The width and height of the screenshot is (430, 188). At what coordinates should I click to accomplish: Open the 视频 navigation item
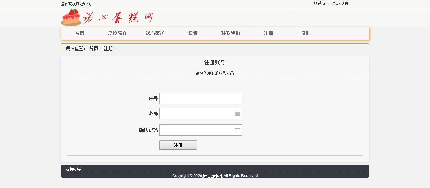point(193,34)
